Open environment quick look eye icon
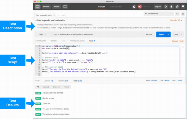 pyautogui.click(x=177, y=14)
